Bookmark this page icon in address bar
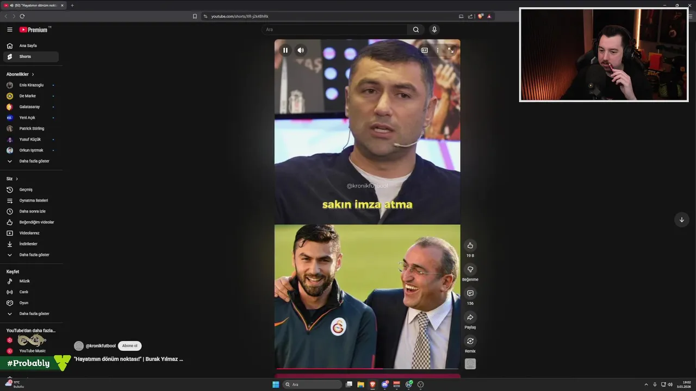 click(x=195, y=16)
